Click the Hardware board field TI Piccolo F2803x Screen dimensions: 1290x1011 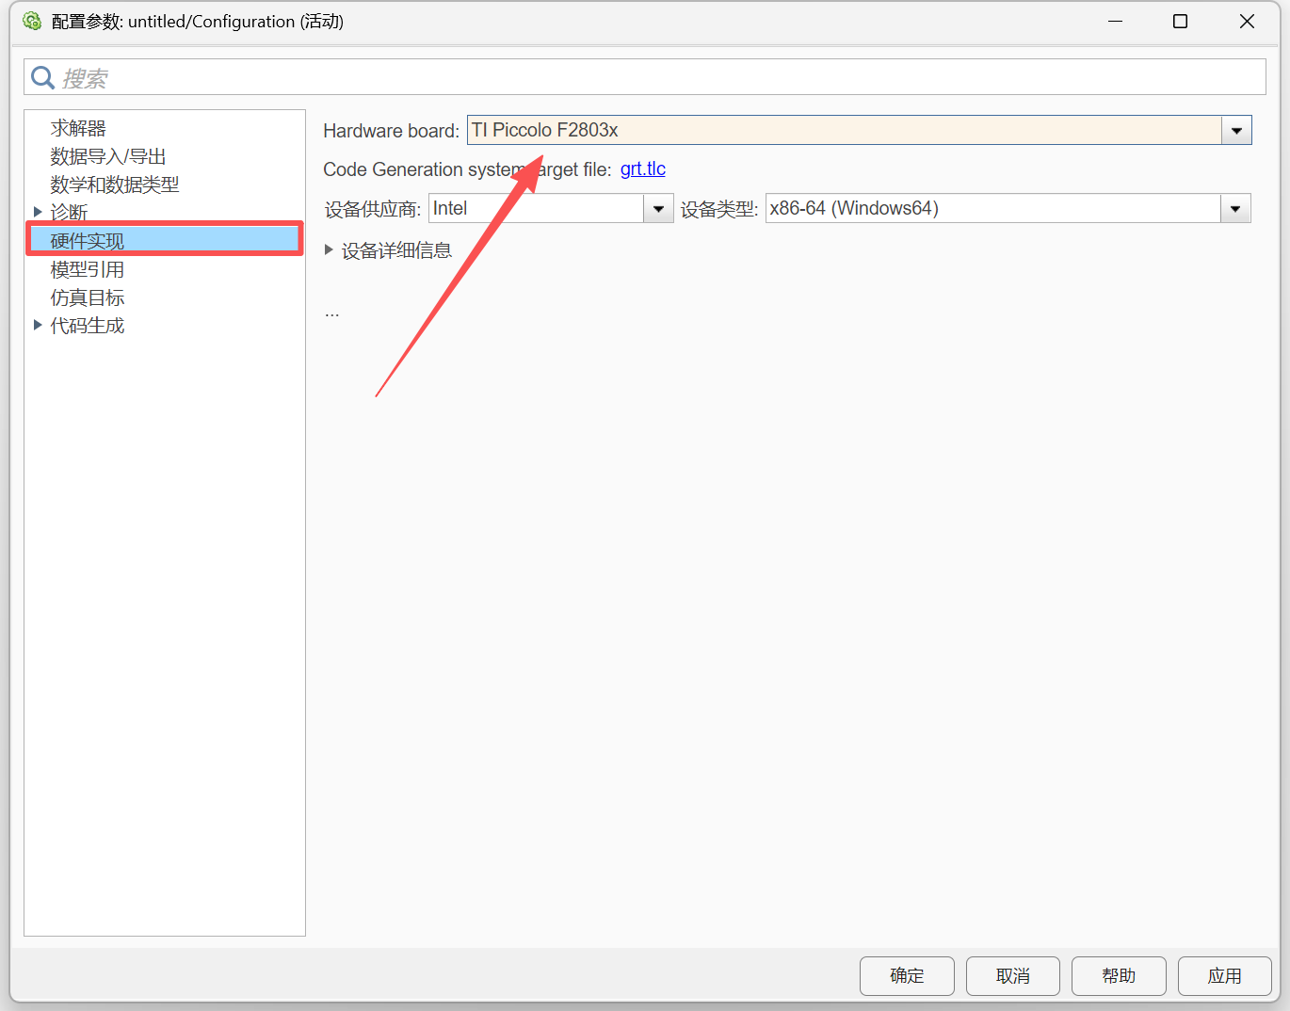point(845,130)
